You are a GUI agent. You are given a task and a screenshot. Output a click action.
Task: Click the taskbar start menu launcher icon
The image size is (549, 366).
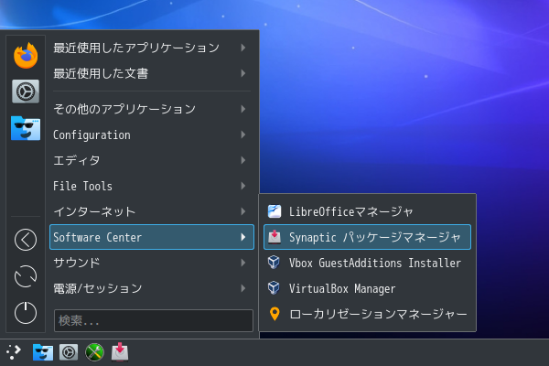pos(14,352)
